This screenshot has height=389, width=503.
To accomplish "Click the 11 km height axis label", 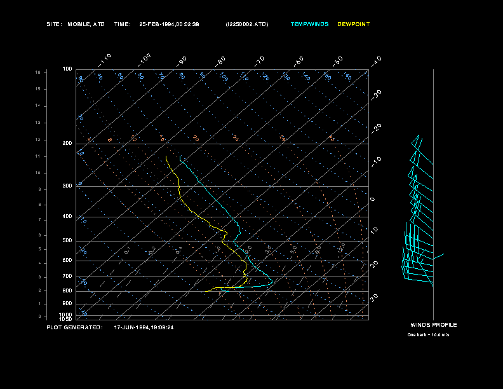I will (x=38, y=156).
